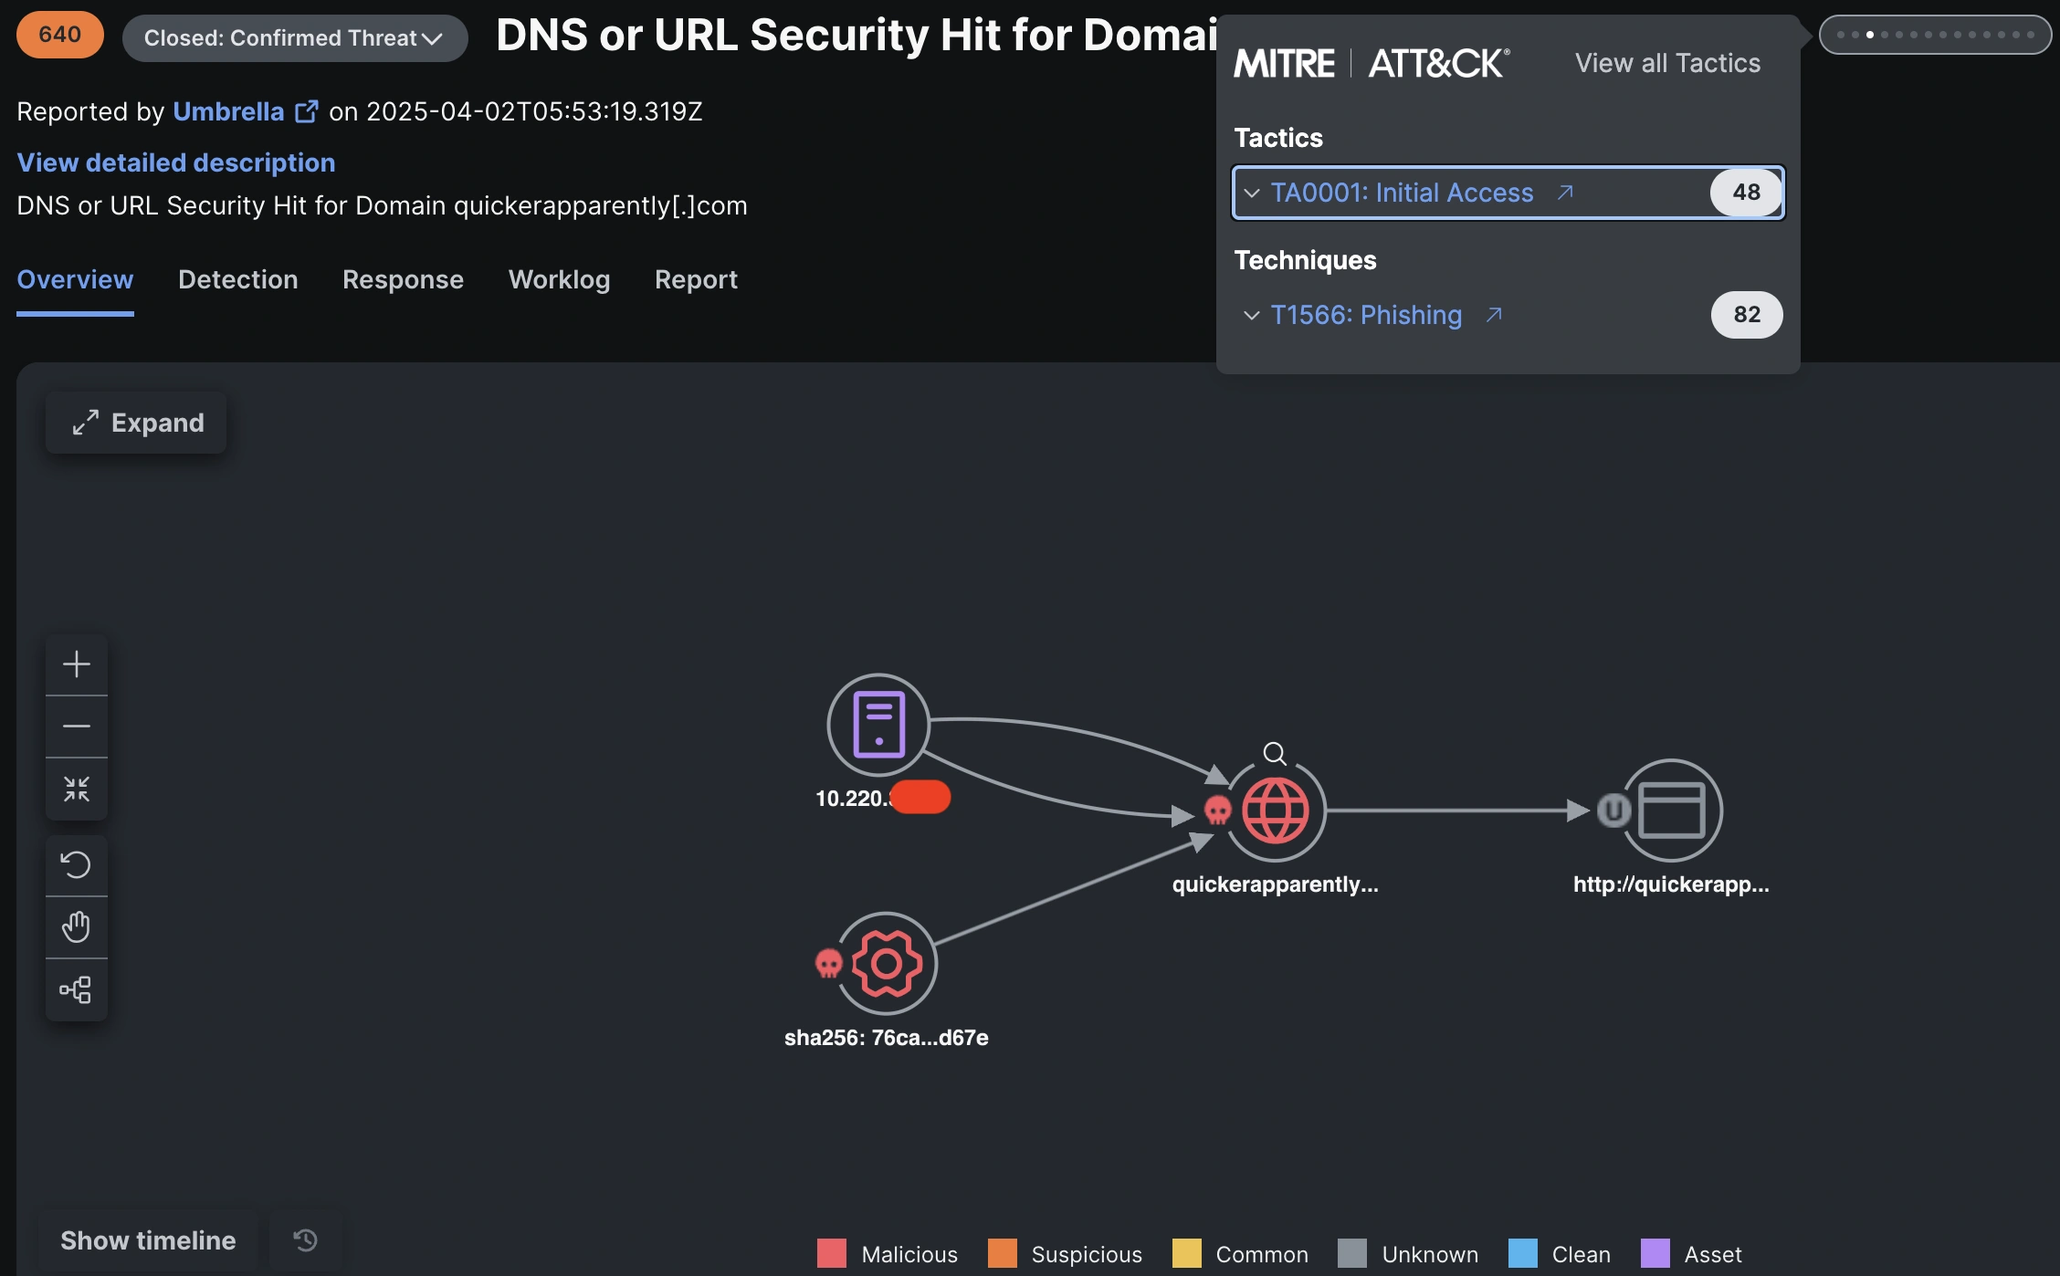
Task: Click the zoom out minus icon
Action: tap(77, 726)
